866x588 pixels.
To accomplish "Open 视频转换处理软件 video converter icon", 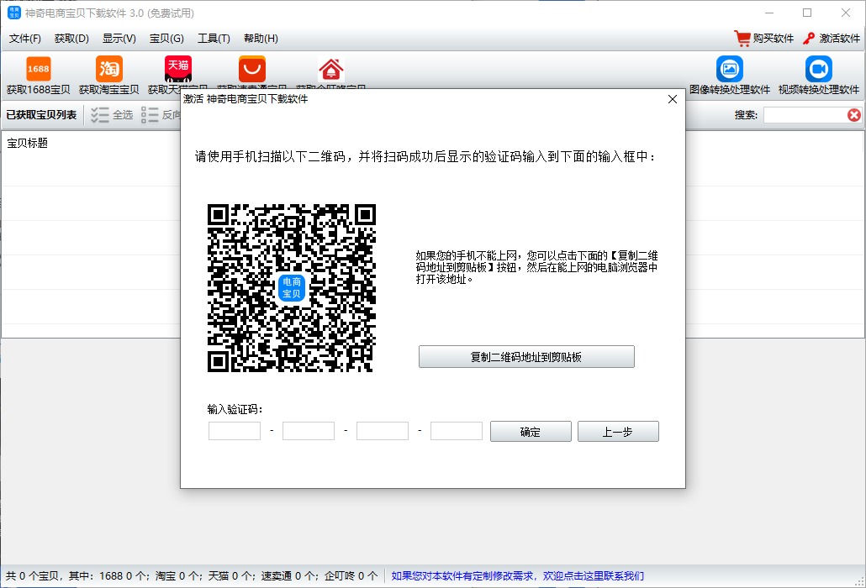I will tap(819, 69).
